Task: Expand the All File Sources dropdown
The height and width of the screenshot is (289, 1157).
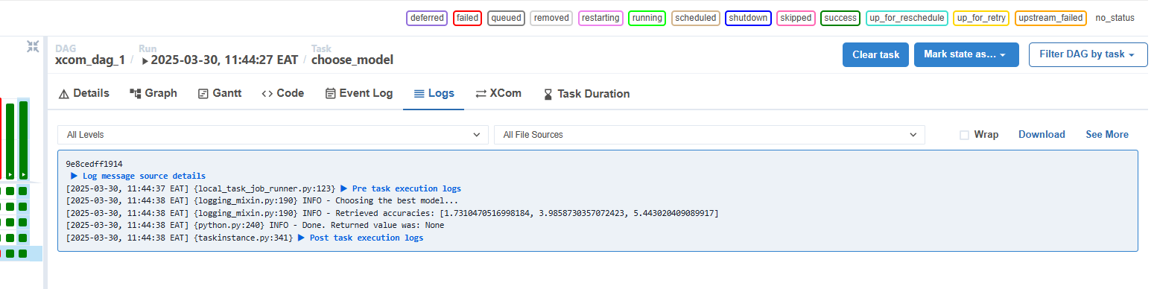Action: coord(709,135)
